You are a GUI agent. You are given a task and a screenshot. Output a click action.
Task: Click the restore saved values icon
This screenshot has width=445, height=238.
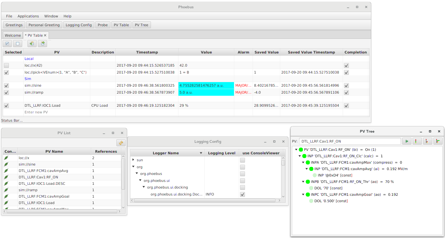click(x=42, y=44)
